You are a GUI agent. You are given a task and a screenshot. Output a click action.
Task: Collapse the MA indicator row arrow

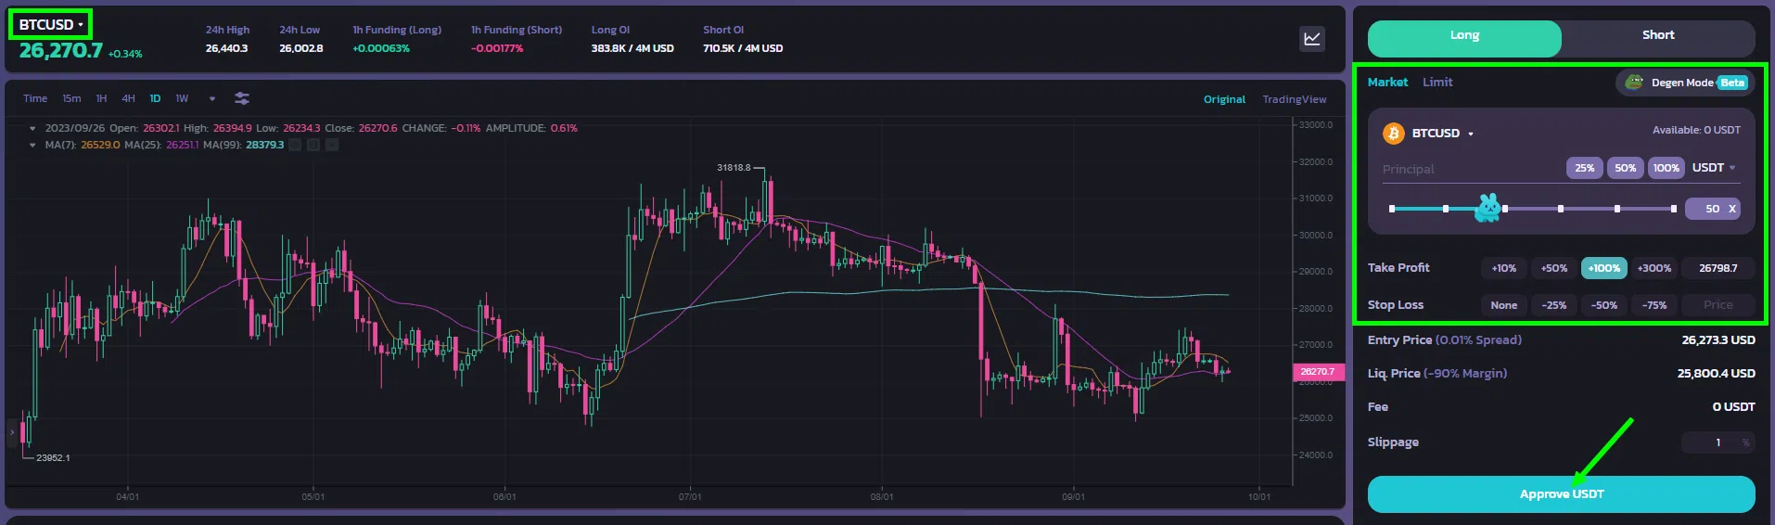(x=33, y=146)
